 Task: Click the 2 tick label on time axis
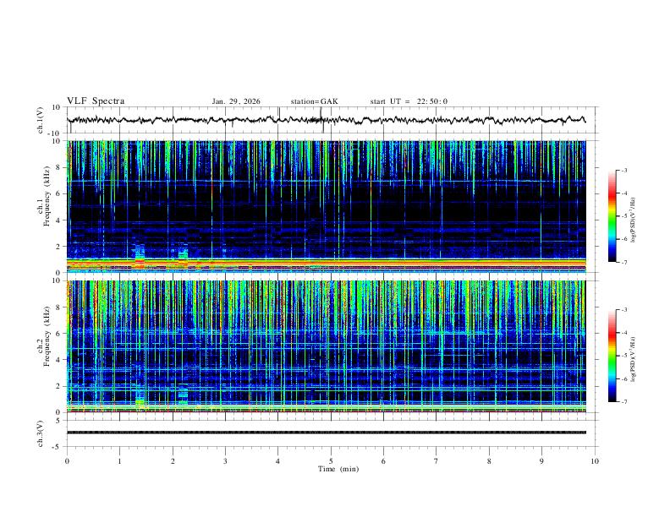pyautogui.click(x=173, y=461)
